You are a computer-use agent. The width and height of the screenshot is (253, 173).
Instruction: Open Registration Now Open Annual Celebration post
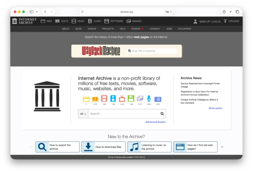tap(199, 93)
